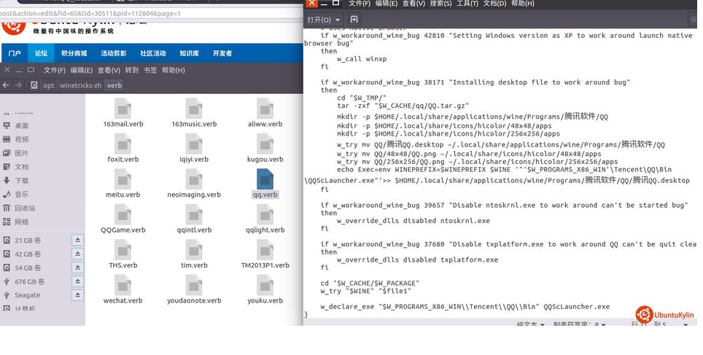Select the wechat.verb file icon

click(123, 286)
